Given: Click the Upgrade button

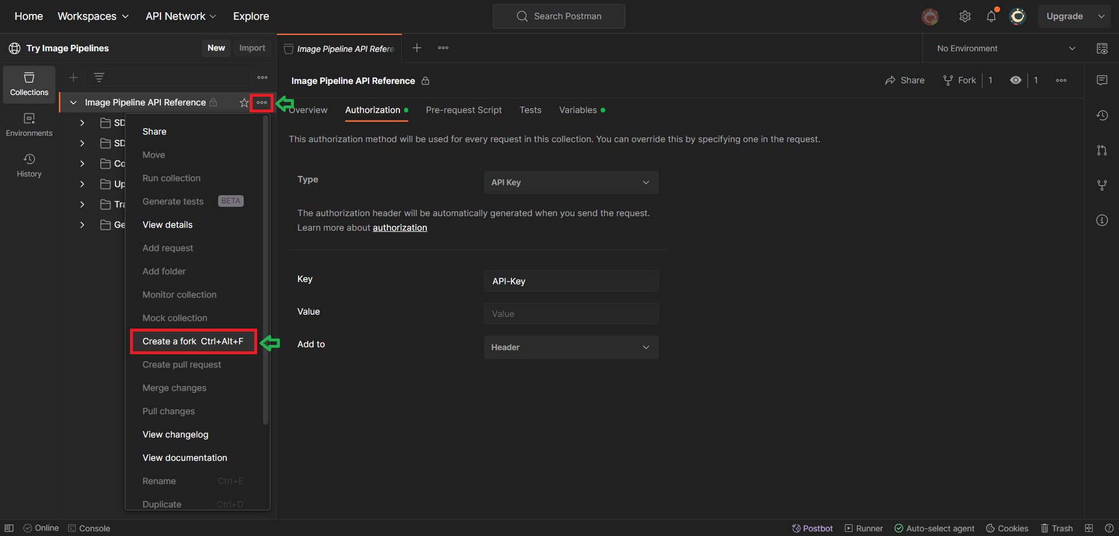Looking at the screenshot, I should tap(1064, 16).
